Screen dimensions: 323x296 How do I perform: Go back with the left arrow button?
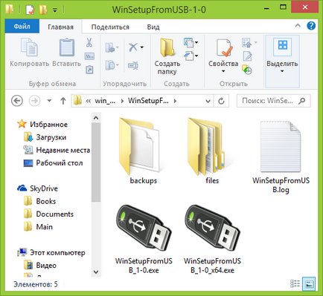pyautogui.click(x=17, y=101)
